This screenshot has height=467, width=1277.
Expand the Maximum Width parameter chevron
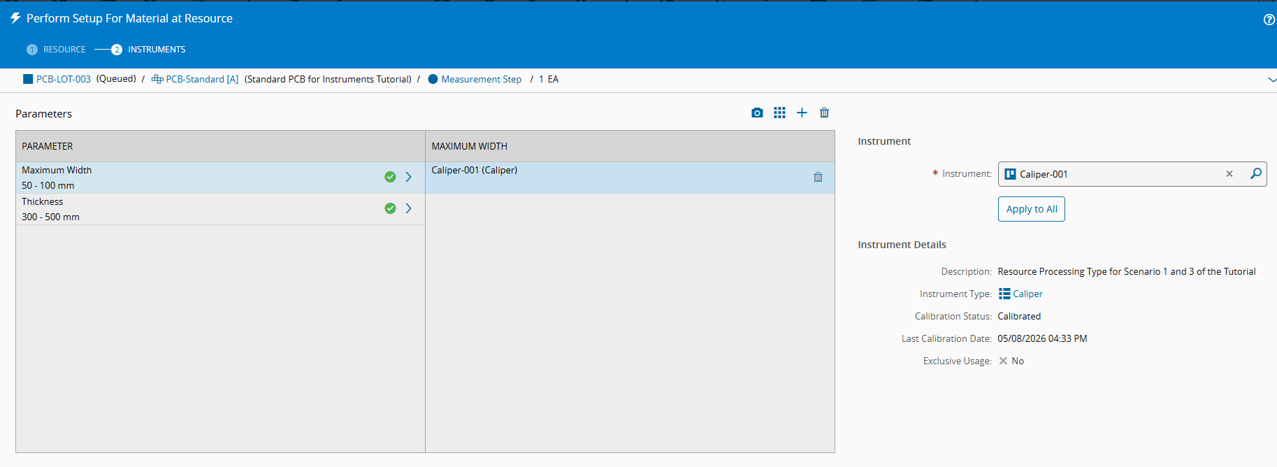pos(409,177)
